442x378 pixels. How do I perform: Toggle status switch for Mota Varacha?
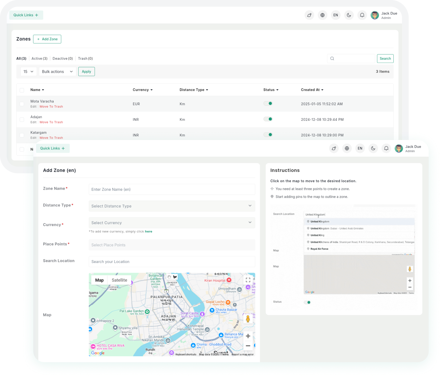268,104
